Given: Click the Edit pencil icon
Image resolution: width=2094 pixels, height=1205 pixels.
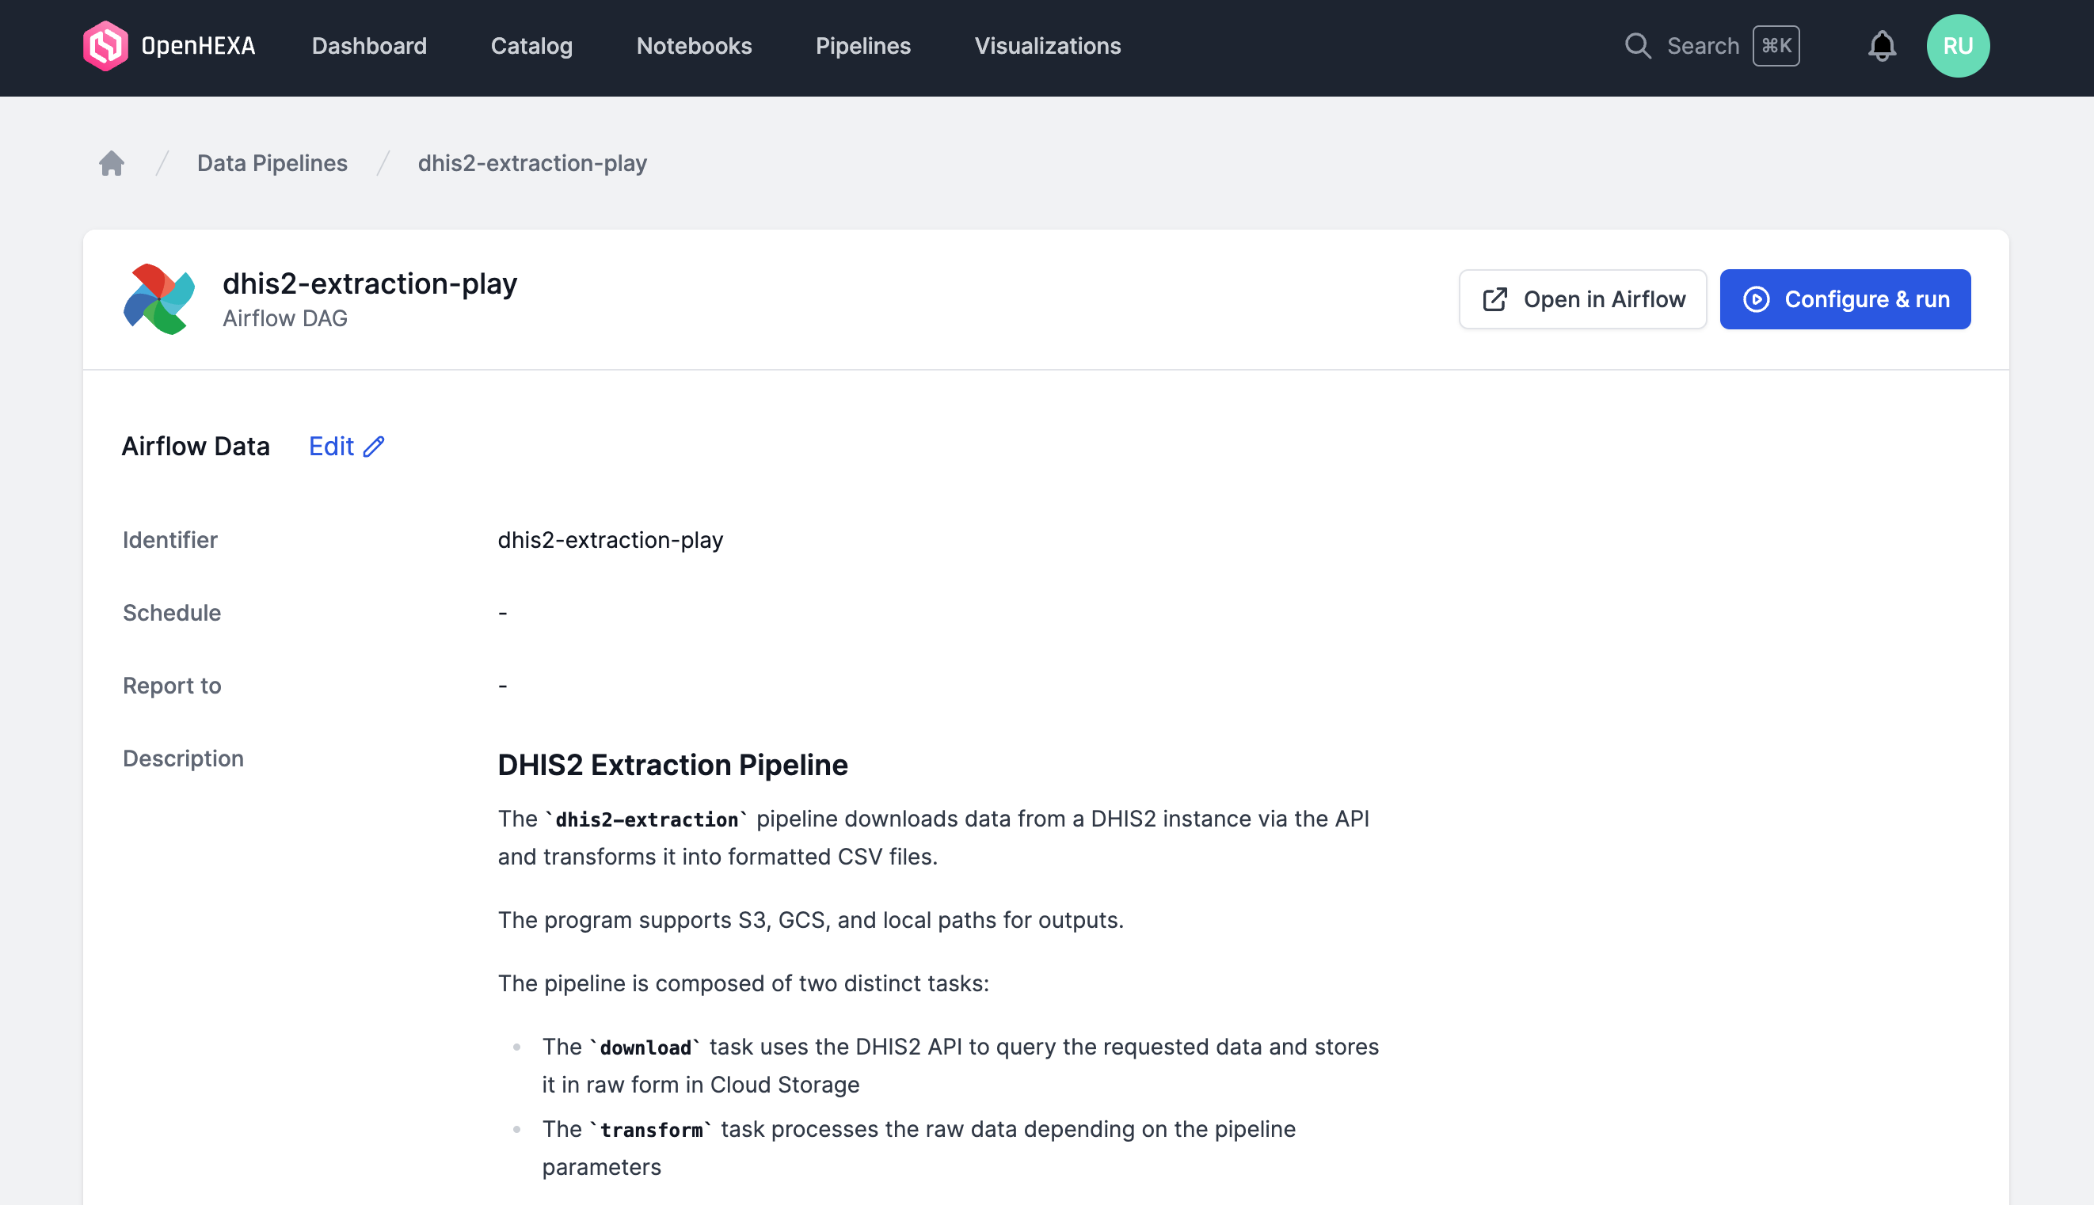Looking at the screenshot, I should (x=375, y=446).
